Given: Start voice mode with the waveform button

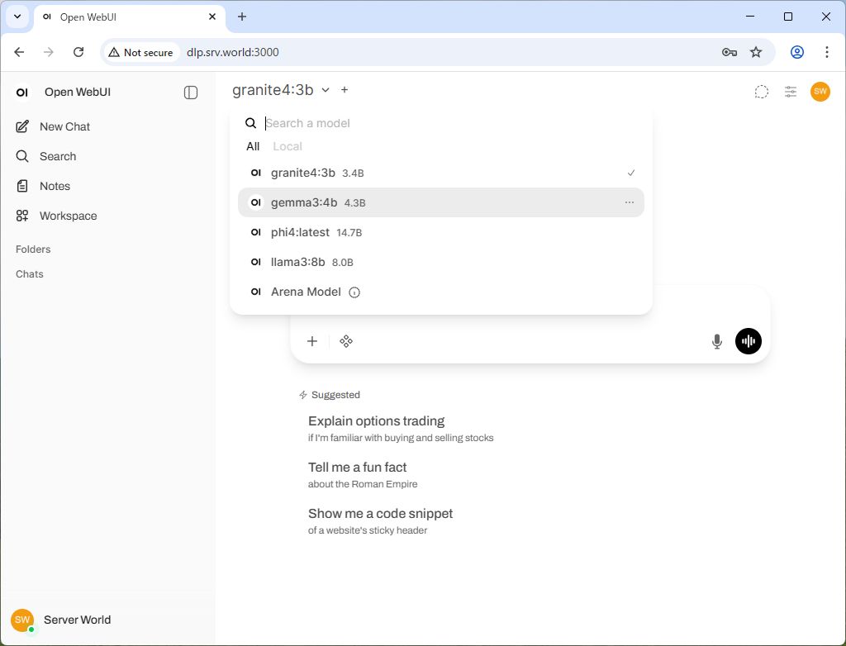Looking at the screenshot, I should 749,341.
